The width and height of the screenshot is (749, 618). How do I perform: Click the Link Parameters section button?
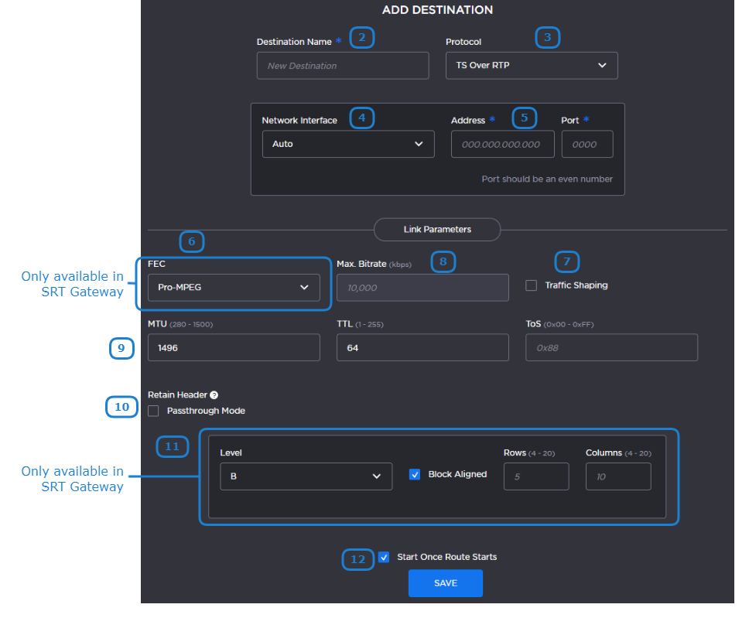[437, 230]
